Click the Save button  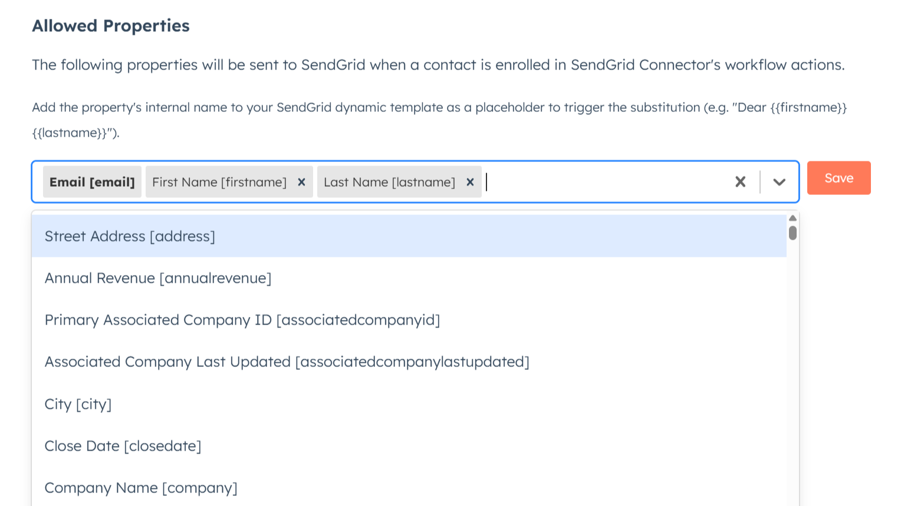coord(838,178)
